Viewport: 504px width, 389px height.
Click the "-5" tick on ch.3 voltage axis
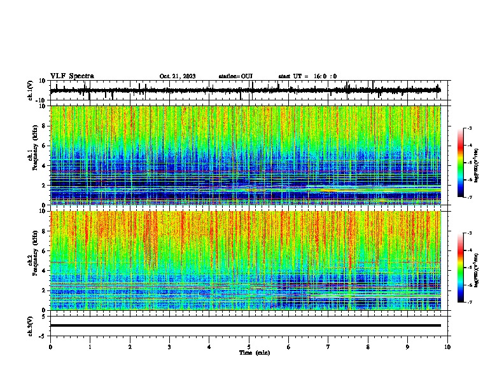(x=43, y=336)
